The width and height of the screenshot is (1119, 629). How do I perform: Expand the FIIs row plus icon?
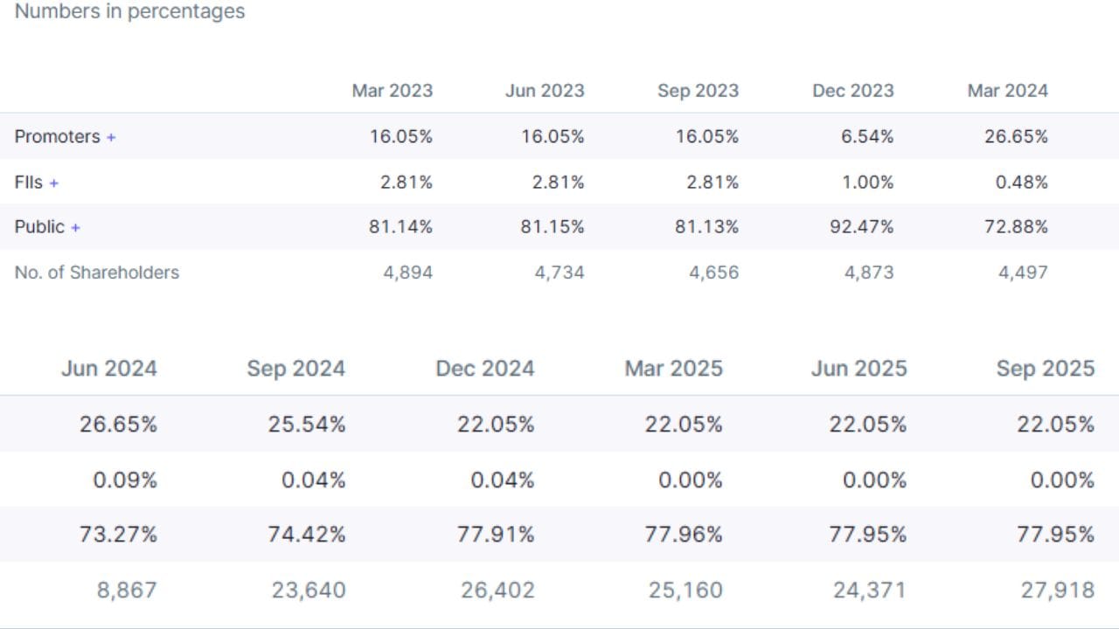[54, 183]
